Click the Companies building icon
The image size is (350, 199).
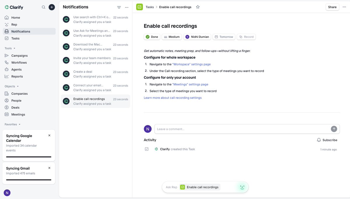pos(7,94)
